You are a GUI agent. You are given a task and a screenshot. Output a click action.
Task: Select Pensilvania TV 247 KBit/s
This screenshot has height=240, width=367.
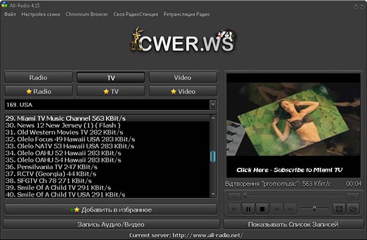107,167
